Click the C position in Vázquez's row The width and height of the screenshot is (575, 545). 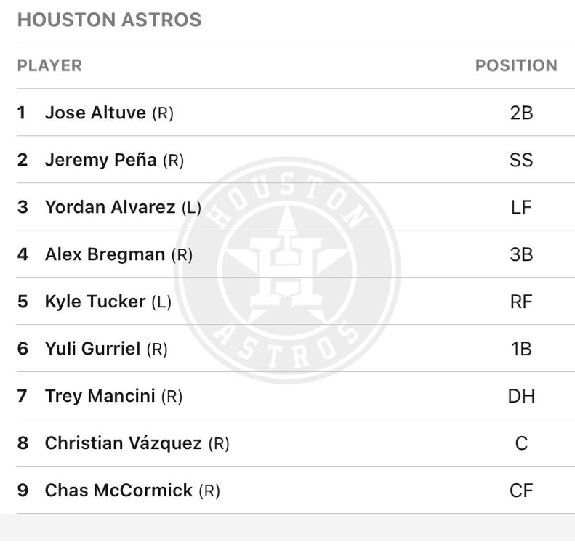521,444
